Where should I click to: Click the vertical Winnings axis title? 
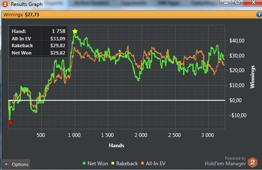coord(252,77)
